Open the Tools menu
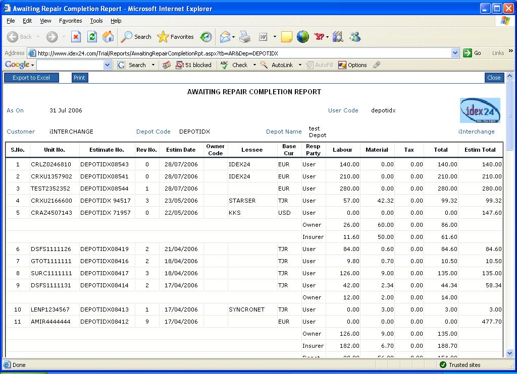 point(96,21)
